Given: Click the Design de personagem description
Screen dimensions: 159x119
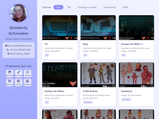Looking at the screenshot, I should 131,95.
